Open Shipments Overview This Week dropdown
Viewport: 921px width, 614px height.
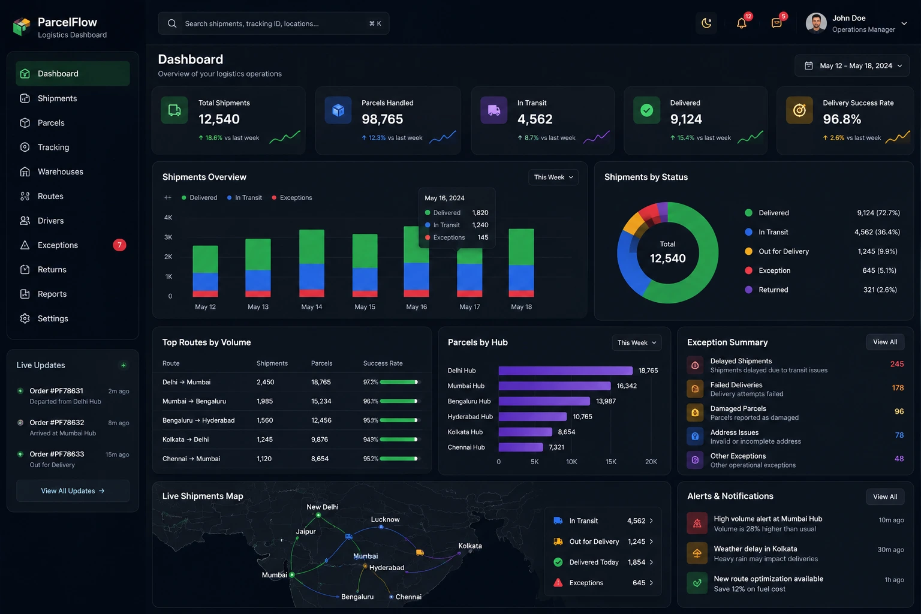553,177
